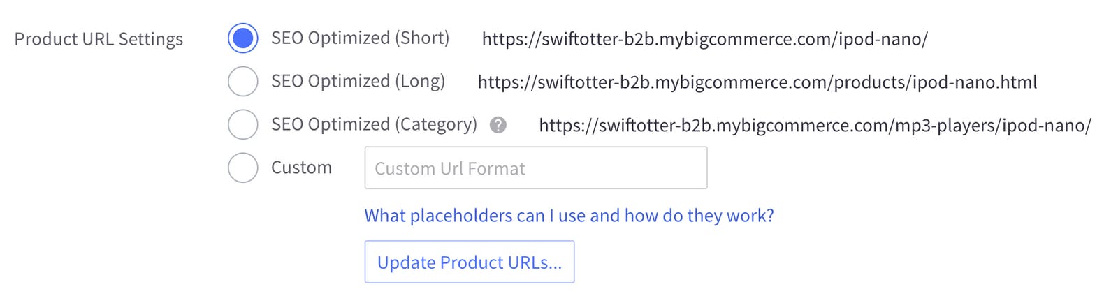Viewport: 1118px width, 296px height.
Task: Click the Update Product URLs button
Action: click(470, 262)
